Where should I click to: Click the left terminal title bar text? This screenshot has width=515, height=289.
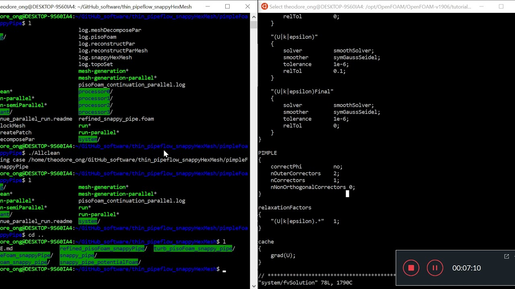[96, 7]
